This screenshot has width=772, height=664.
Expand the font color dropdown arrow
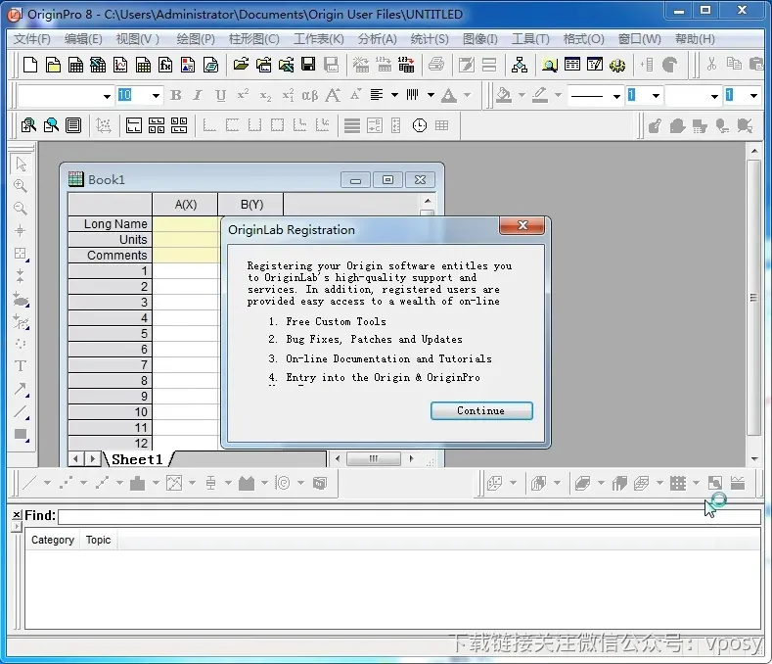pyautogui.click(x=468, y=95)
